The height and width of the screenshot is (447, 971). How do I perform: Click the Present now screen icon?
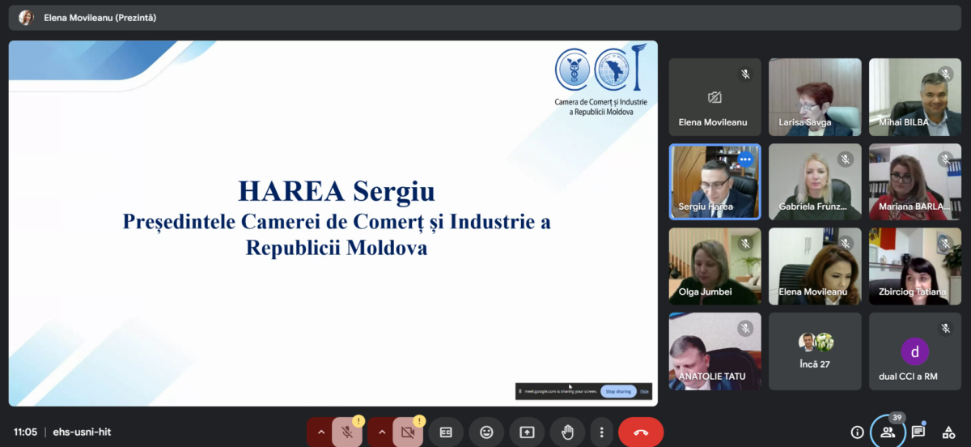pyautogui.click(x=527, y=432)
